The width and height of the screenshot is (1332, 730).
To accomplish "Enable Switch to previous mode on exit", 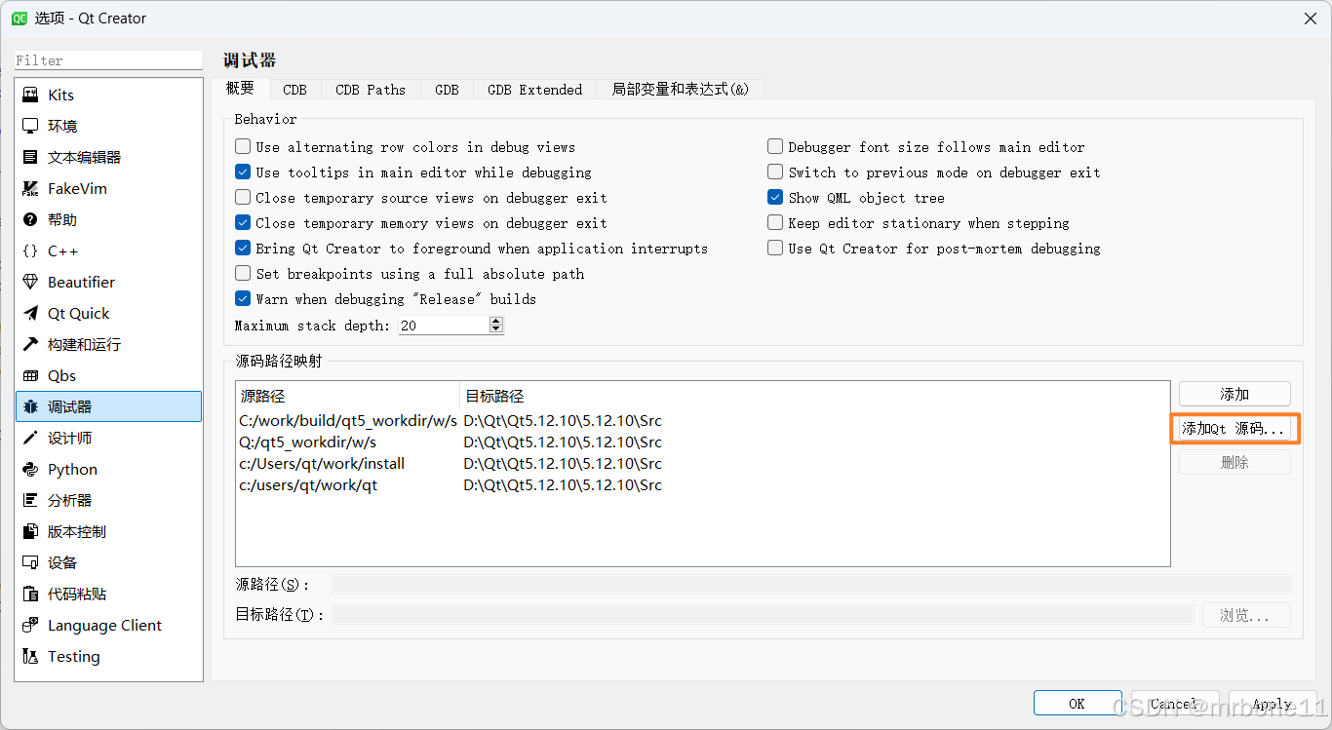I will pos(775,173).
